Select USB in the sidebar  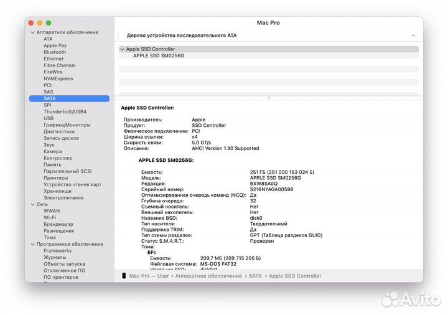pyautogui.click(x=49, y=118)
